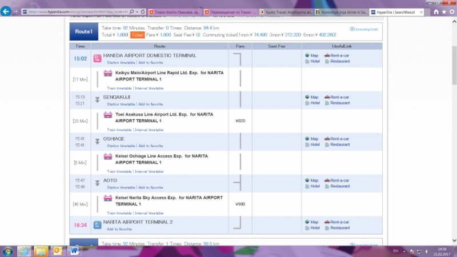Open Microsoft Word from the taskbar
Viewport: 457px width, 257px height.
pos(75,250)
